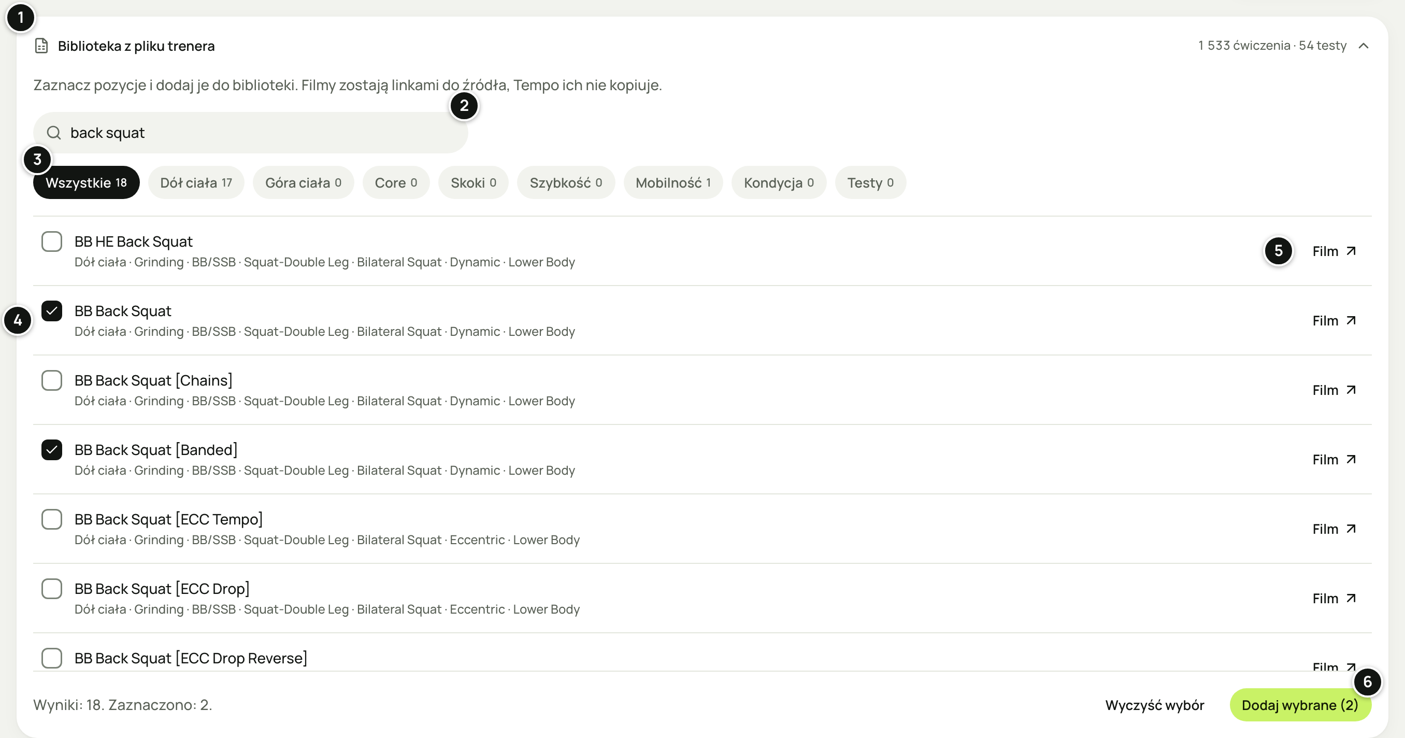Viewport: 1405px width, 738px height.
Task: Select the Core filter chip
Action: tap(396, 183)
